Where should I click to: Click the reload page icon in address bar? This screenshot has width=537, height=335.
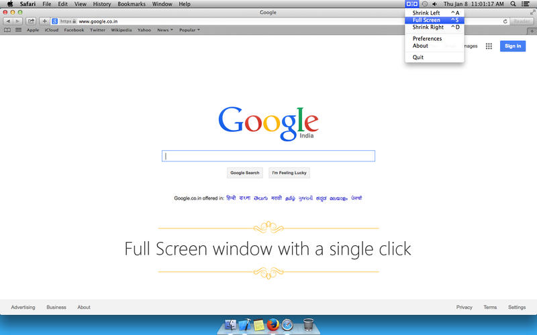click(505, 21)
